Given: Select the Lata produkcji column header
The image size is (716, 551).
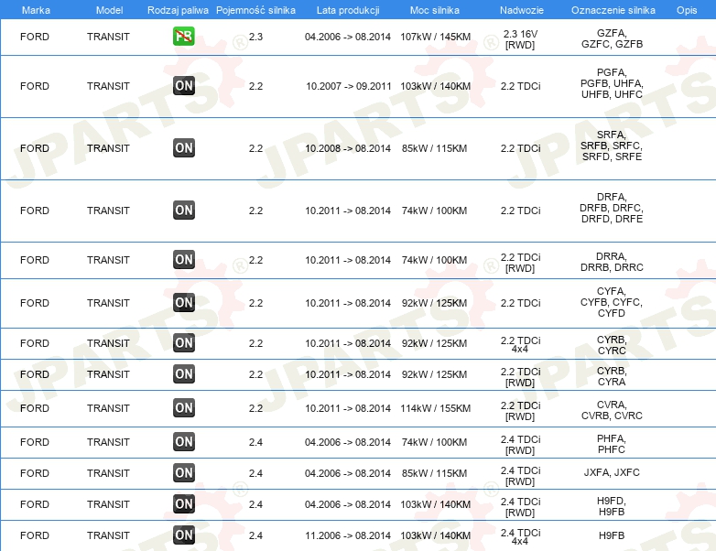Looking at the screenshot, I should [x=348, y=10].
